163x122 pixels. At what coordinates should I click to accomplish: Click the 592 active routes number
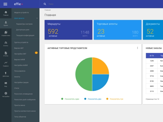click(x=53, y=31)
